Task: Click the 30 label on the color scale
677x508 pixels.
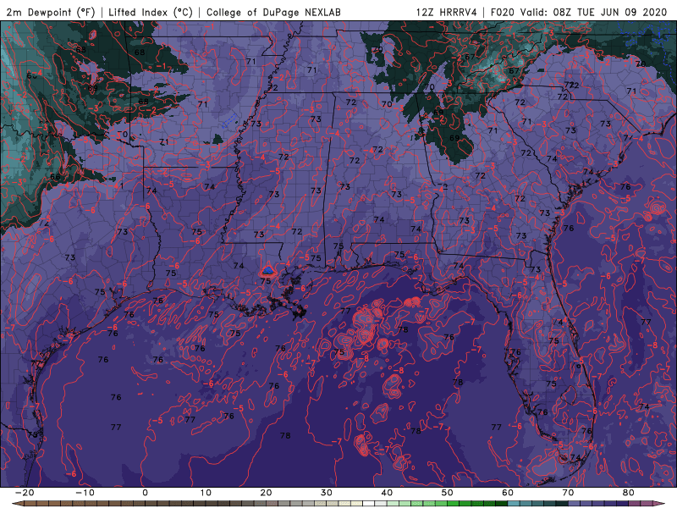Action: [327, 493]
